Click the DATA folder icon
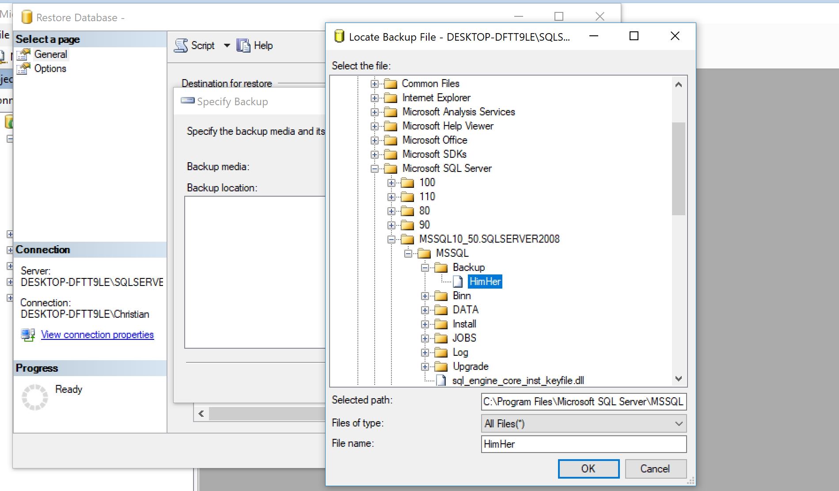 pos(441,309)
